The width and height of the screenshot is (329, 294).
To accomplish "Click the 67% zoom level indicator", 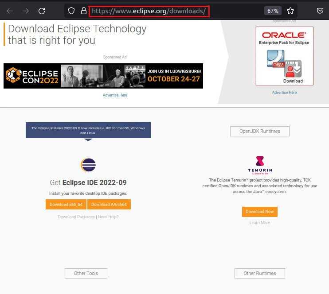I will click(273, 11).
